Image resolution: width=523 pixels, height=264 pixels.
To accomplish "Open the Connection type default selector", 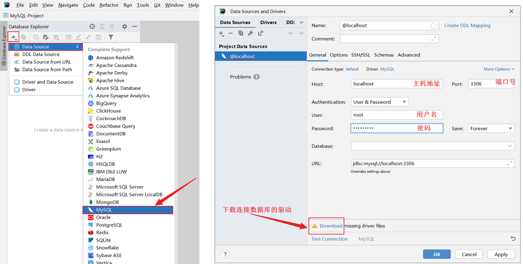I will [x=352, y=69].
